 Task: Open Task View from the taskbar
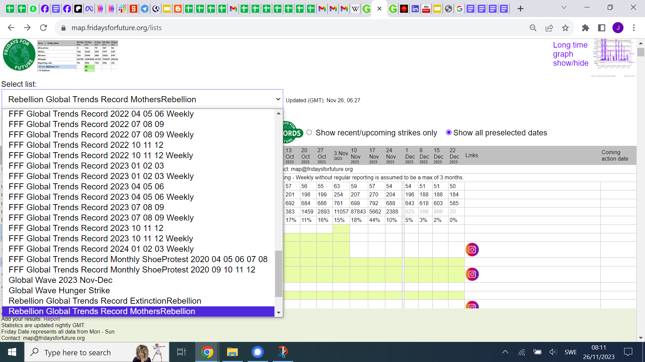click(181, 352)
